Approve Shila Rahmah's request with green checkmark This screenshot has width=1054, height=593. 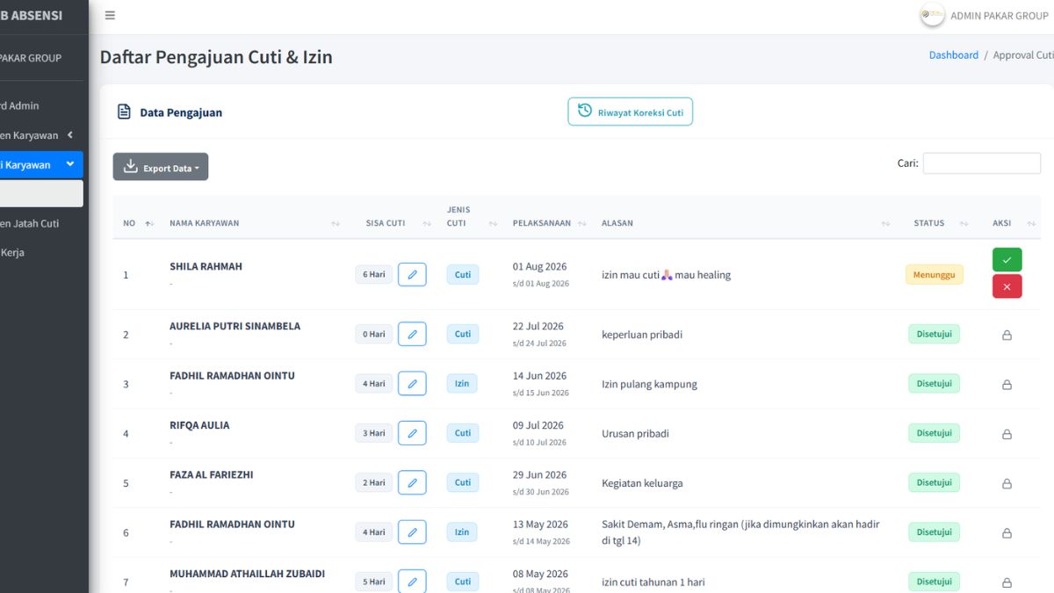coord(1007,259)
